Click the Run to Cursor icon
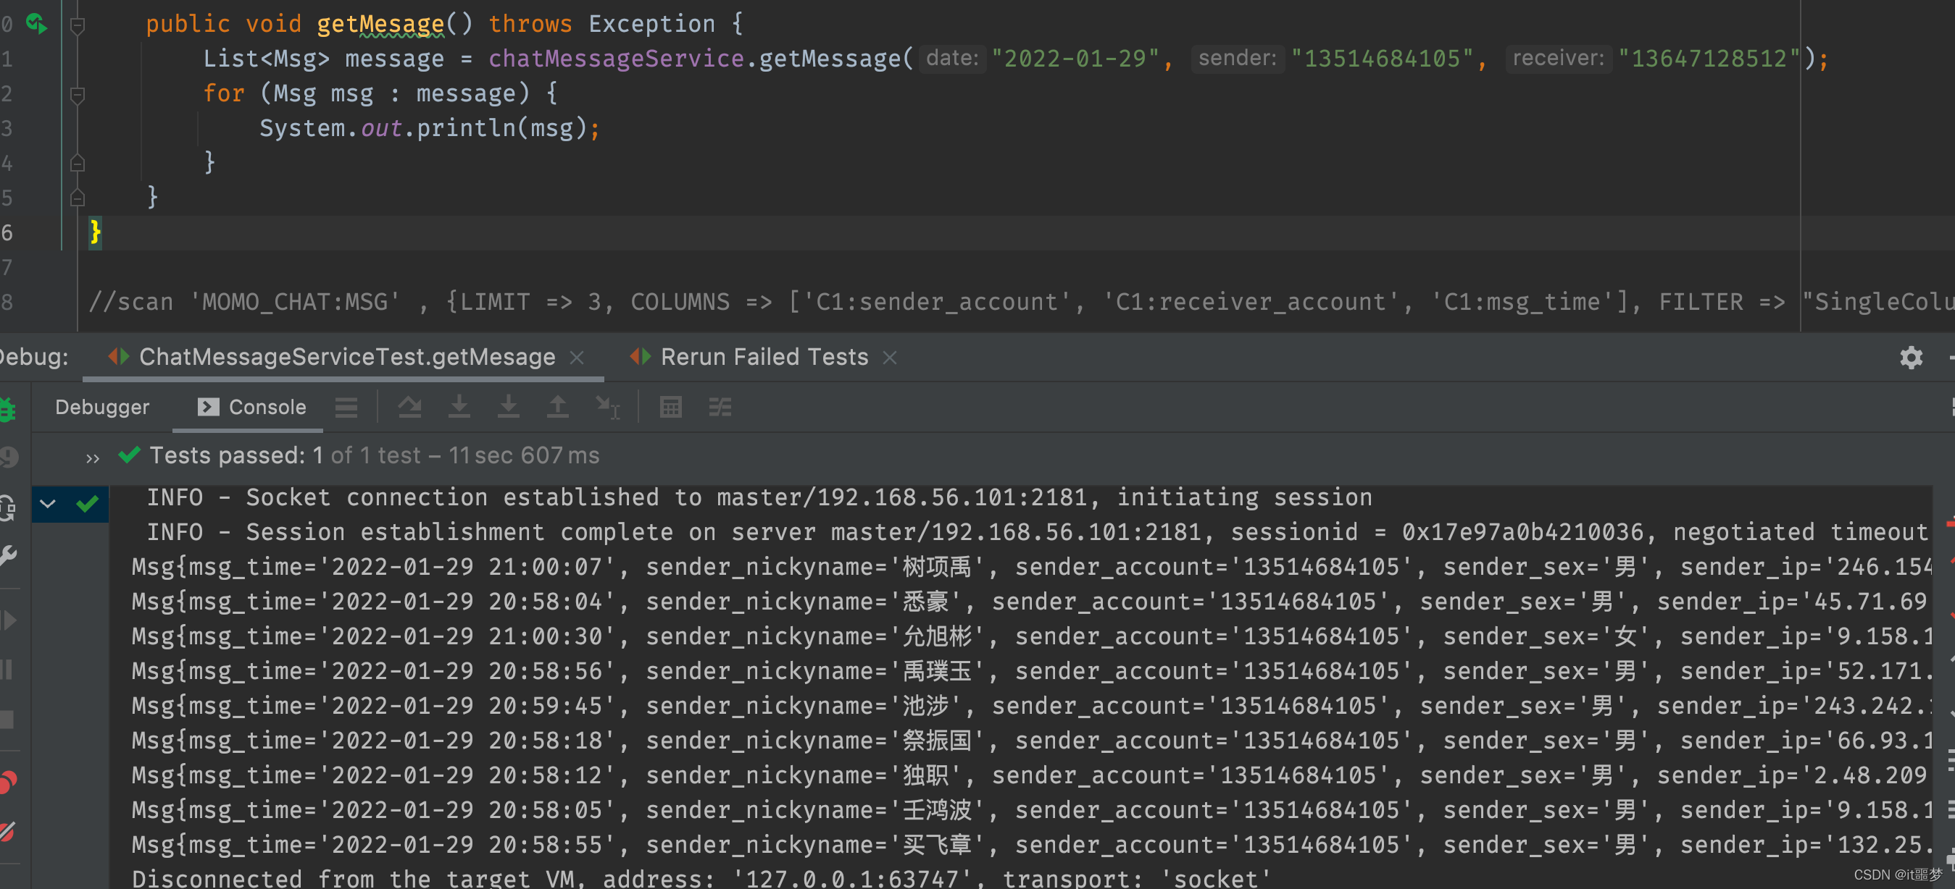1955x889 pixels. pyautogui.click(x=608, y=408)
